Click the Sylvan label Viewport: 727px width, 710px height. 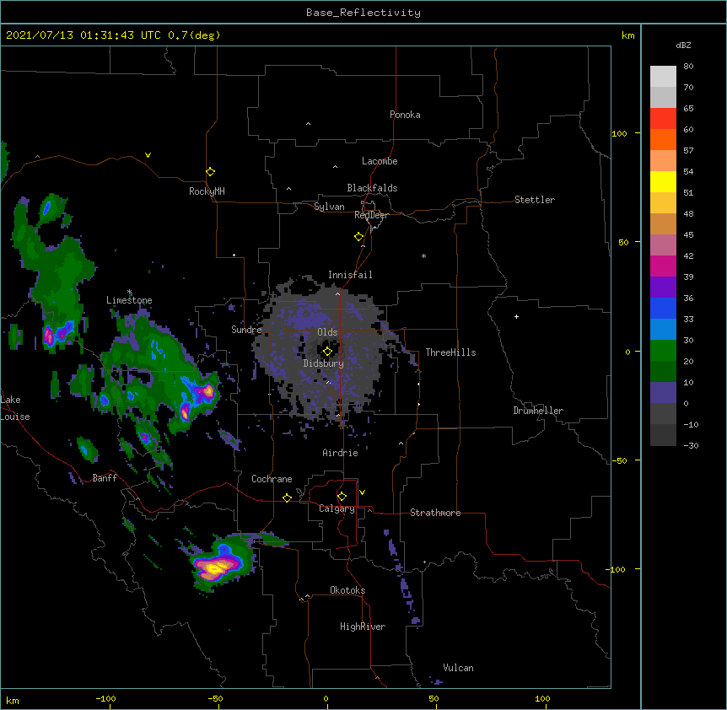[329, 207]
